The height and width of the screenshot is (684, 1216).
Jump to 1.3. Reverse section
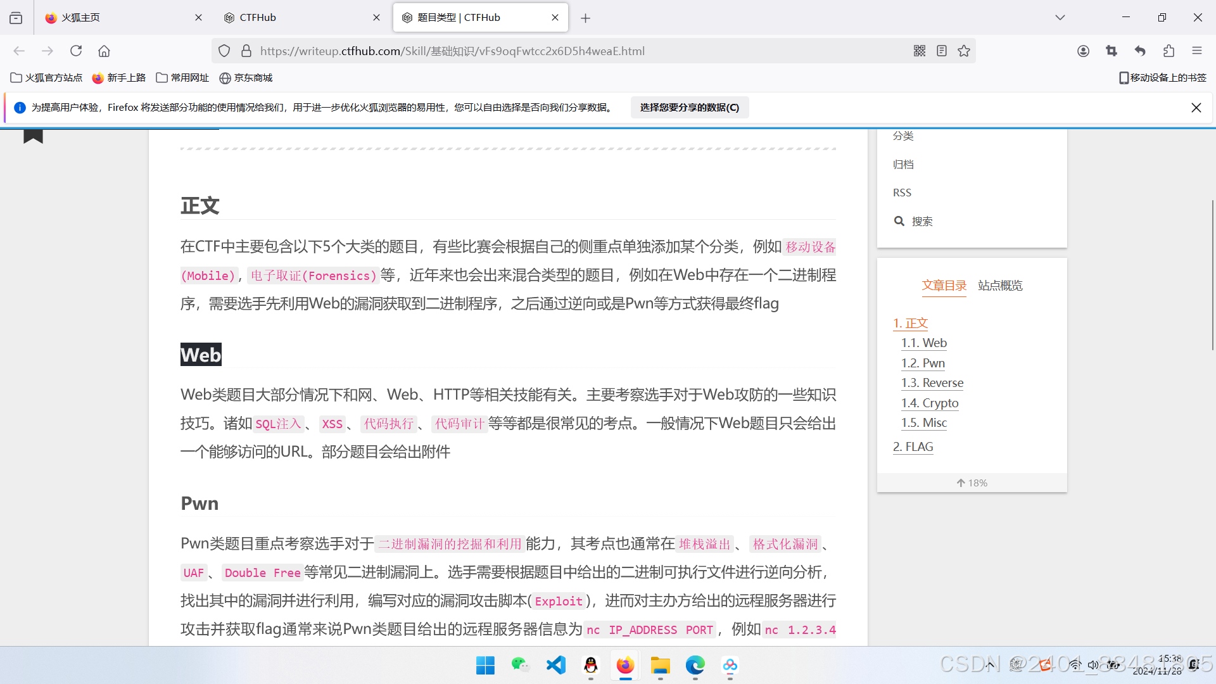pos(932,383)
